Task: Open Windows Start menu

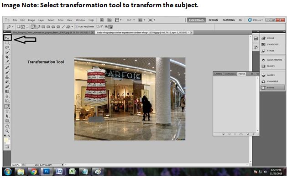Action: tap(8, 172)
